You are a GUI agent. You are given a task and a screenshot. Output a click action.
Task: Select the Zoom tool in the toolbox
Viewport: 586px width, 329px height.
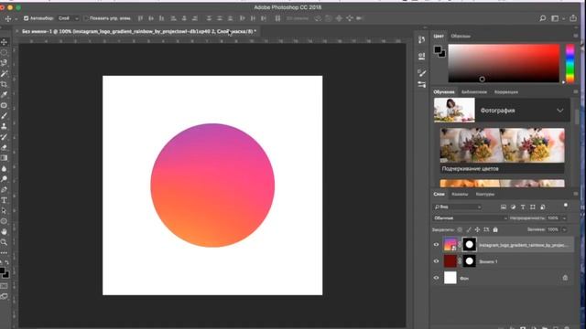pos(4,242)
